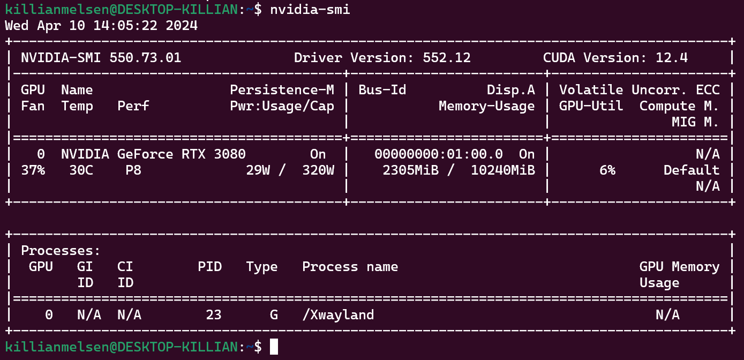Click the Driver Version 552.12 text
The image size is (744, 360).
click(x=382, y=57)
